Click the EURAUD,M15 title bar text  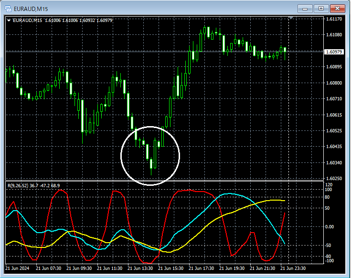[x=31, y=9]
